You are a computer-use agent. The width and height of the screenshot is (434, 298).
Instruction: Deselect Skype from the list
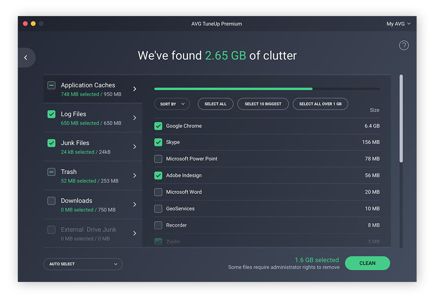(158, 142)
